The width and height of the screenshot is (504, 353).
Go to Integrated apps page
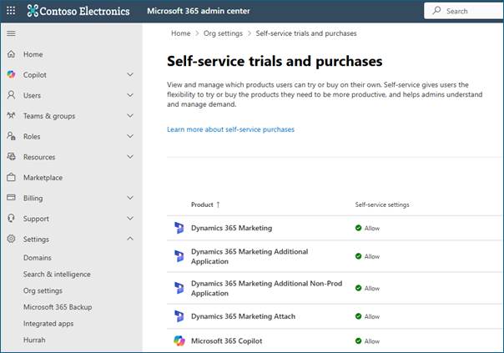coord(47,324)
